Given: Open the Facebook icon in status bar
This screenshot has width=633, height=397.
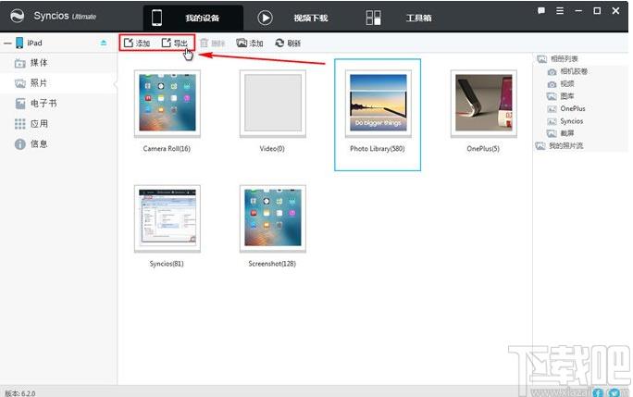Looking at the screenshot, I should [598, 392].
